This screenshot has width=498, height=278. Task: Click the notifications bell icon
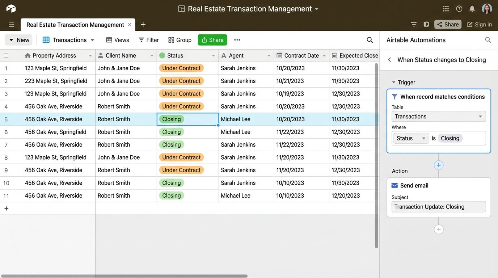coord(472,8)
